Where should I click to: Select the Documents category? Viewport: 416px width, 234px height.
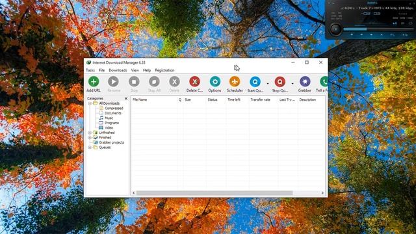coord(112,113)
